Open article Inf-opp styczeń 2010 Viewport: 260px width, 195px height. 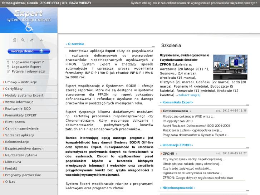click(178, 121)
